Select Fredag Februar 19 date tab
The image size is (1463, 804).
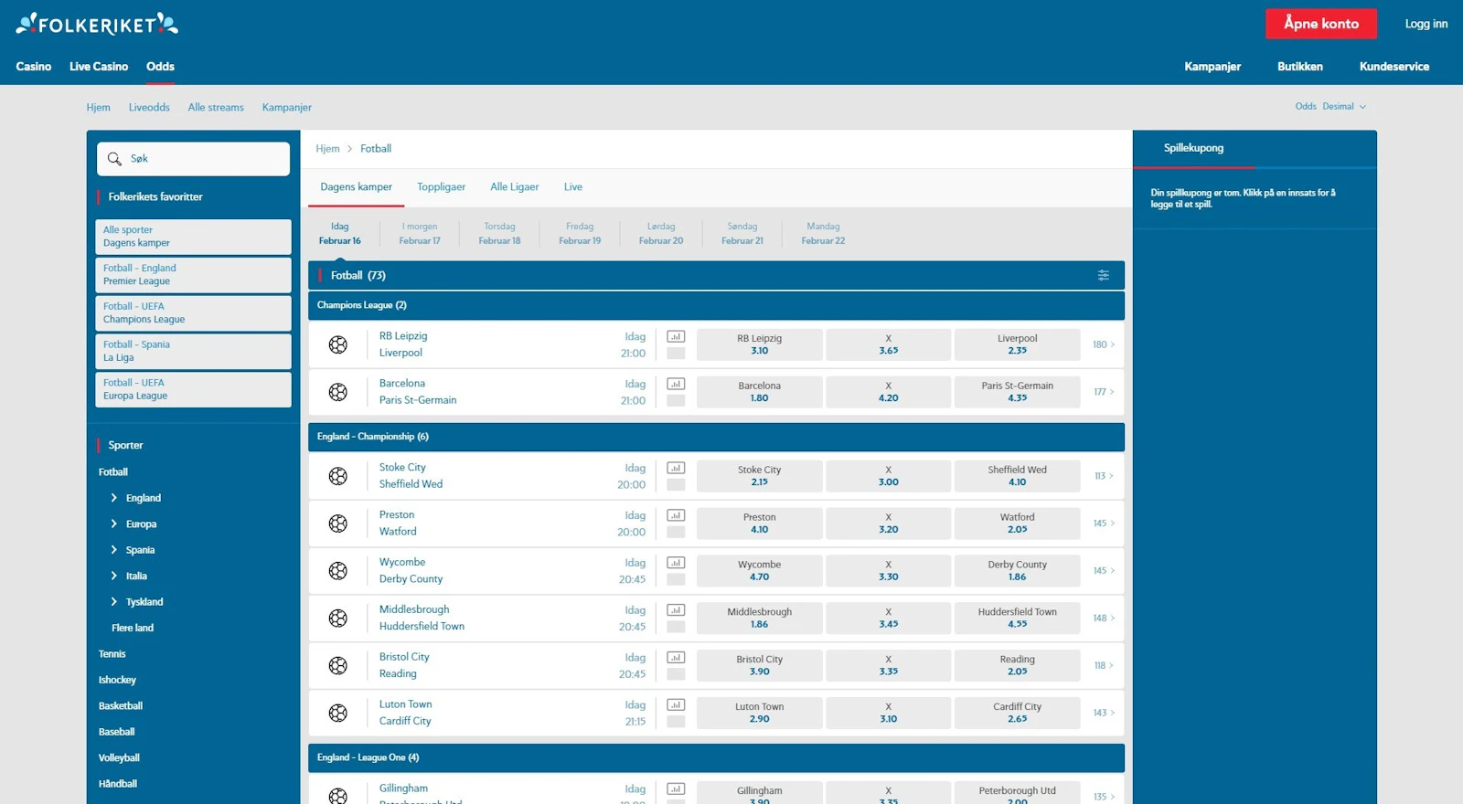pyautogui.click(x=580, y=234)
